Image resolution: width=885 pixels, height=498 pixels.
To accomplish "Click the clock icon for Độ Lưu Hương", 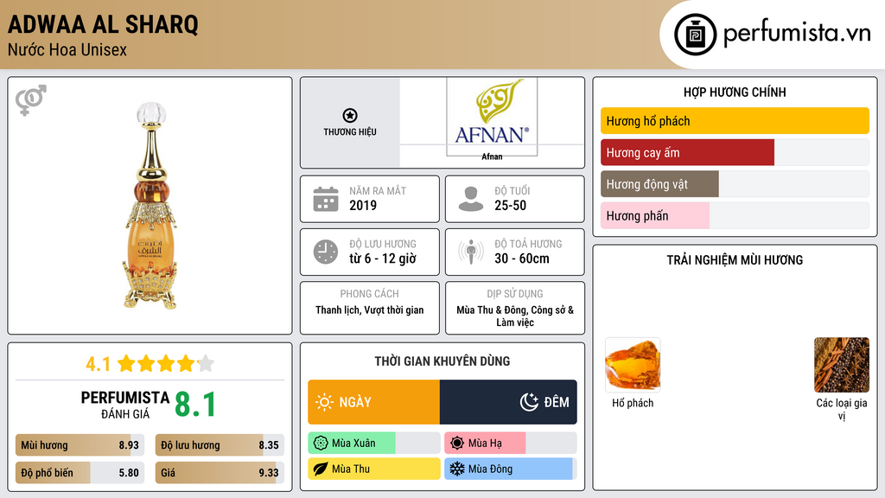I will tap(325, 252).
